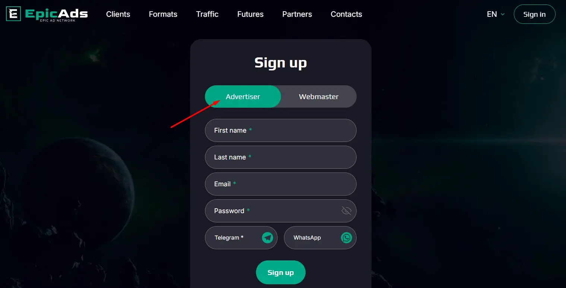Viewport: 566px width, 288px height.
Task: Go to Contacts in navigation
Action: coord(346,14)
